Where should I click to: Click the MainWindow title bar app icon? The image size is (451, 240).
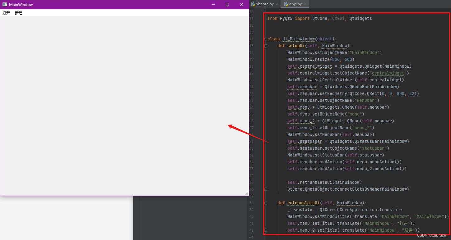click(x=5, y=4)
